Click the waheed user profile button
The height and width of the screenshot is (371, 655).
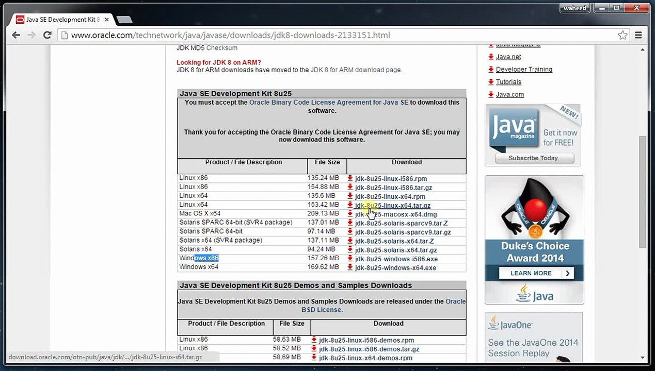[x=575, y=8]
